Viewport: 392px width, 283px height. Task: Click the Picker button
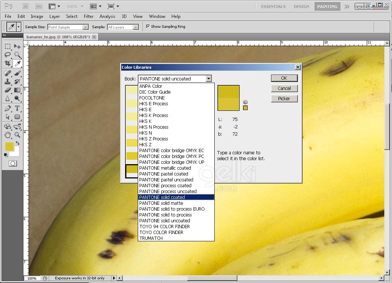click(x=284, y=99)
